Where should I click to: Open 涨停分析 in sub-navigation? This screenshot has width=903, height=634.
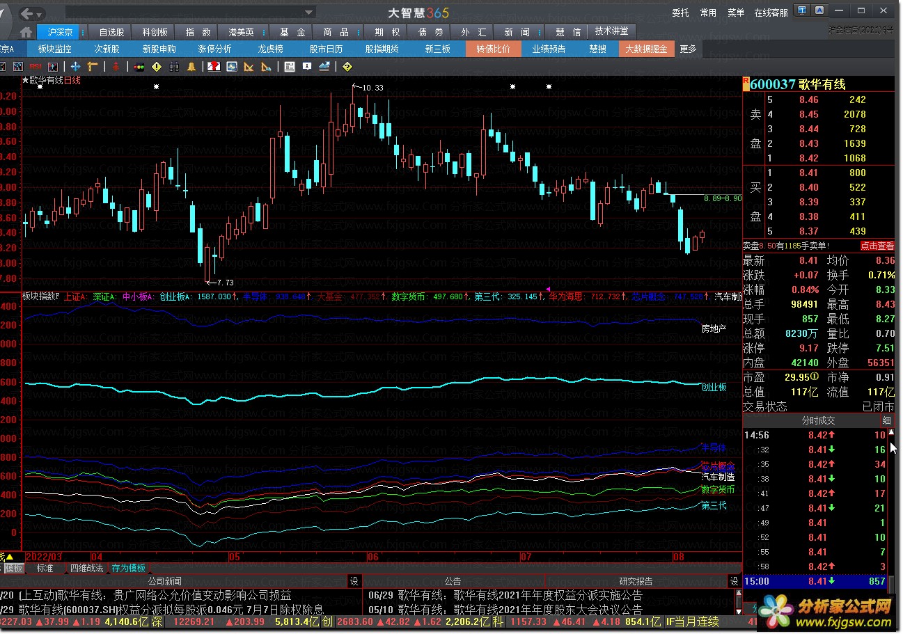(x=214, y=49)
